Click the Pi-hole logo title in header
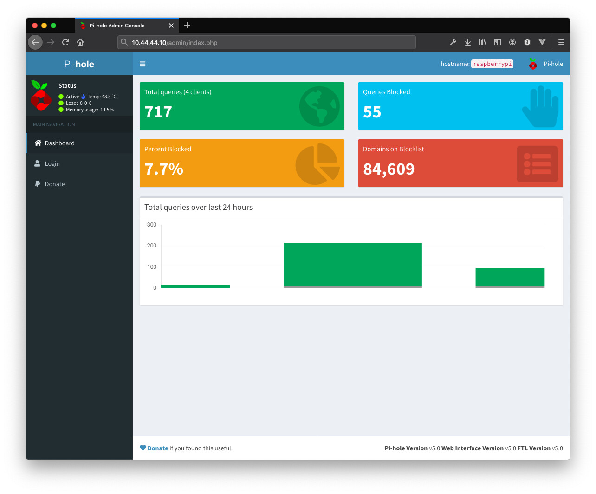Screen dimensions: 596x494 pos(79,64)
